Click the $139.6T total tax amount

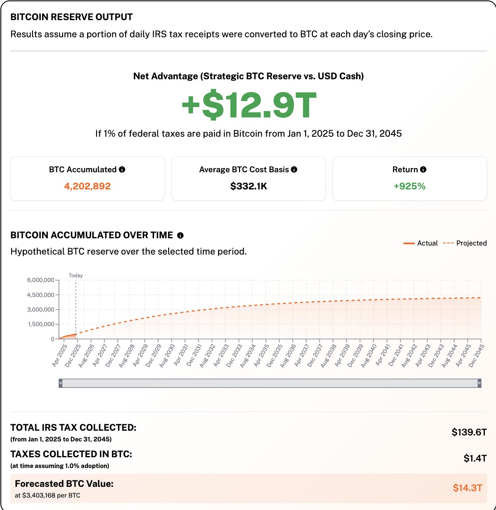[x=469, y=432]
